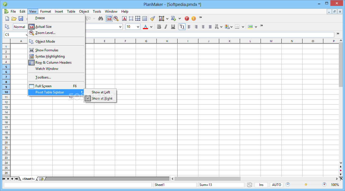Click the Underline formatting icon

click(x=173, y=27)
